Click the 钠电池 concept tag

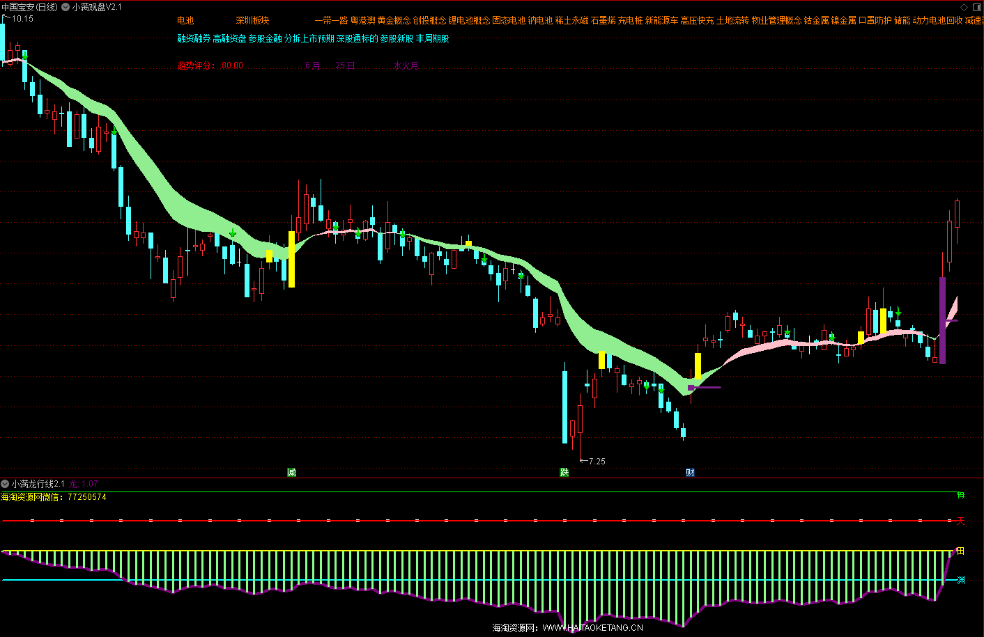coord(540,21)
